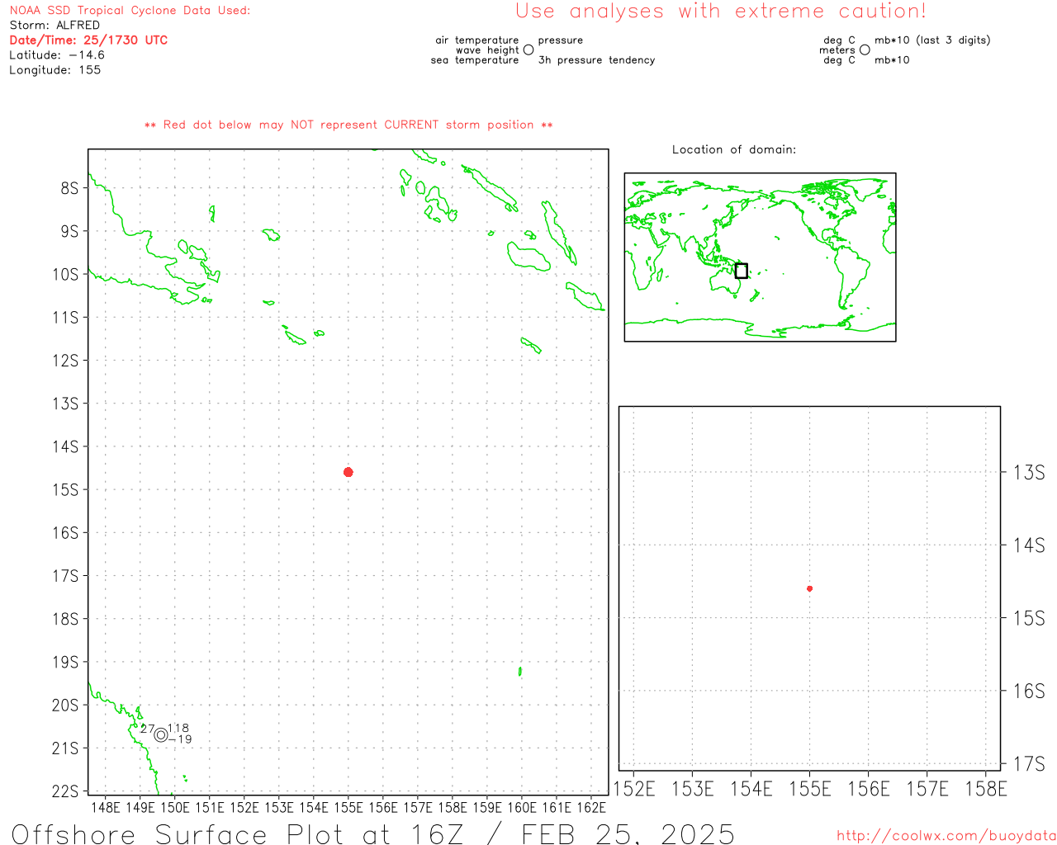Screen dimensions: 1057x845
Task: Click the 'Longitude: 155' text
Action: 55,70
